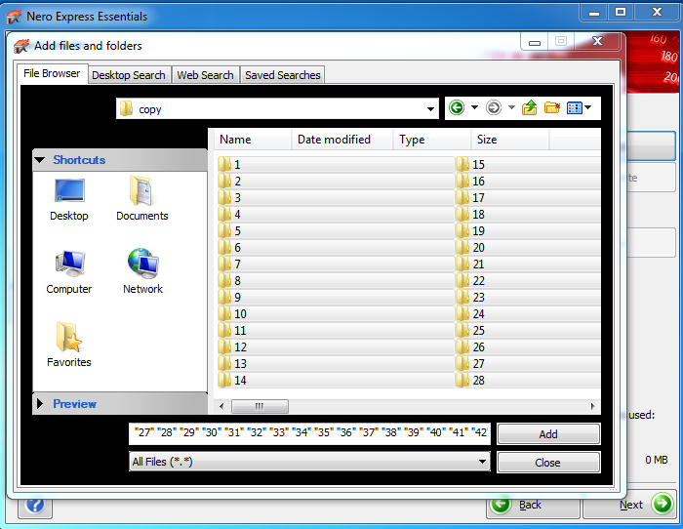Screen dimensions: 683x529
Task: Click the Back button in Nero Express
Action: [x=533, y=505]
